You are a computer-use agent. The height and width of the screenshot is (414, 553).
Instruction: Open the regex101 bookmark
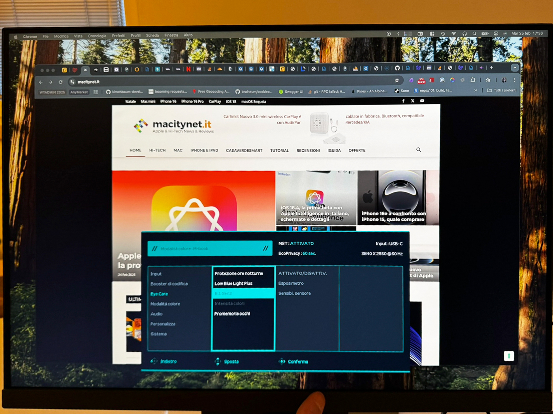pyautogui.click(x=433, y=91)
